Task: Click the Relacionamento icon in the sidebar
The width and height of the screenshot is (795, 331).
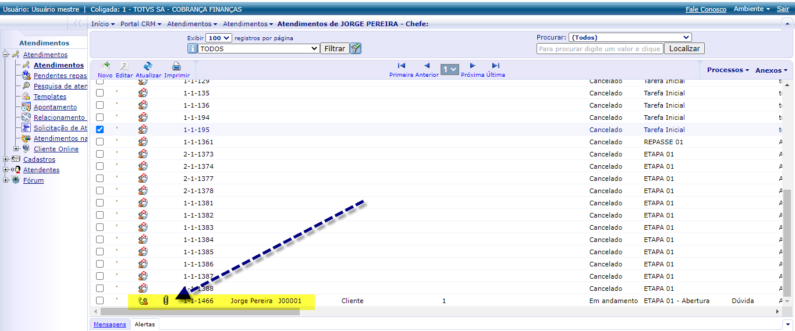Action: [x=26, y=118]
